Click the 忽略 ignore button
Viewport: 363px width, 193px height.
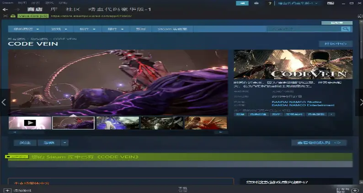pos(49,143)
